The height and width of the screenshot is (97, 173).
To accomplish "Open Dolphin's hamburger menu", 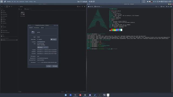I will (85, 6).
